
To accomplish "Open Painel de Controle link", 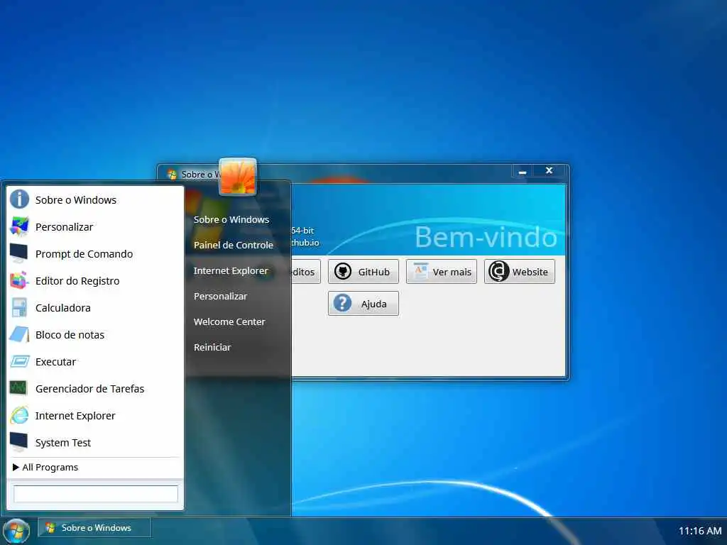I will 233,245.
